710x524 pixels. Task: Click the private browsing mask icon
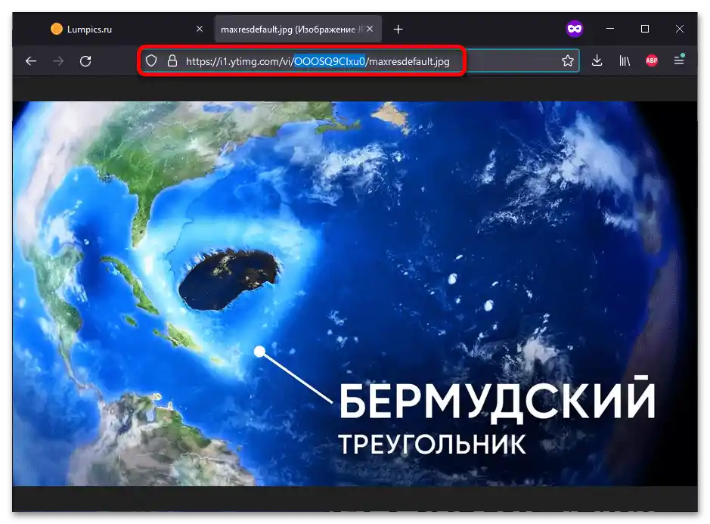point(574,29)
